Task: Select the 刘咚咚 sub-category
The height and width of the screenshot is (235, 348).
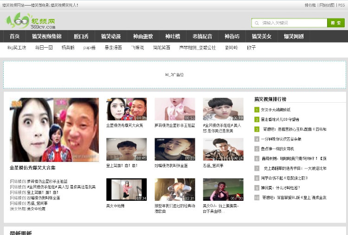Action: [x=232, y=48]
